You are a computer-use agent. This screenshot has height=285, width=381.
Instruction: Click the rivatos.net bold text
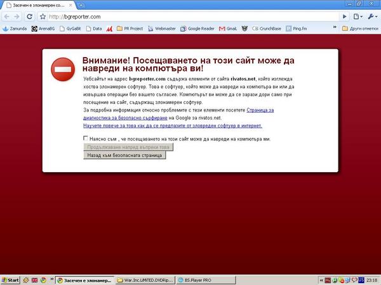(x=243, y=79)
